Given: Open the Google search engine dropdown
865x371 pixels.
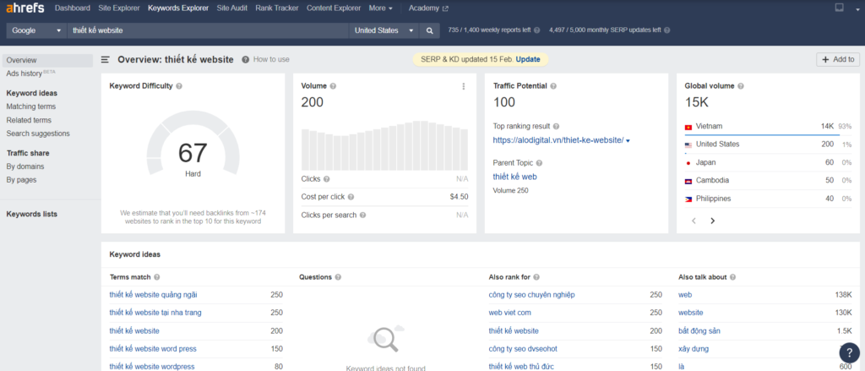Looking at the screenshot, I should point(36,30).
